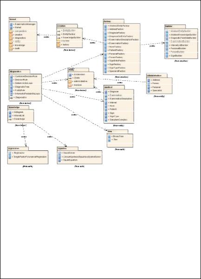201x279 pixels.
Task: Click the KnowledgeBuilder entry in creation package
Action: pyautogui.click(x=71, y=38)
